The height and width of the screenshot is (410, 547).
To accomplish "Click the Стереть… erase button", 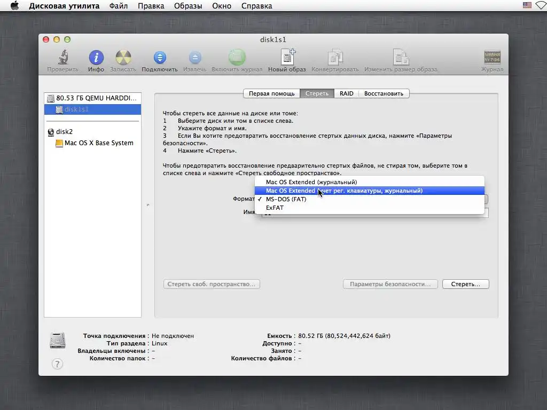I will (x=465, y=284).
